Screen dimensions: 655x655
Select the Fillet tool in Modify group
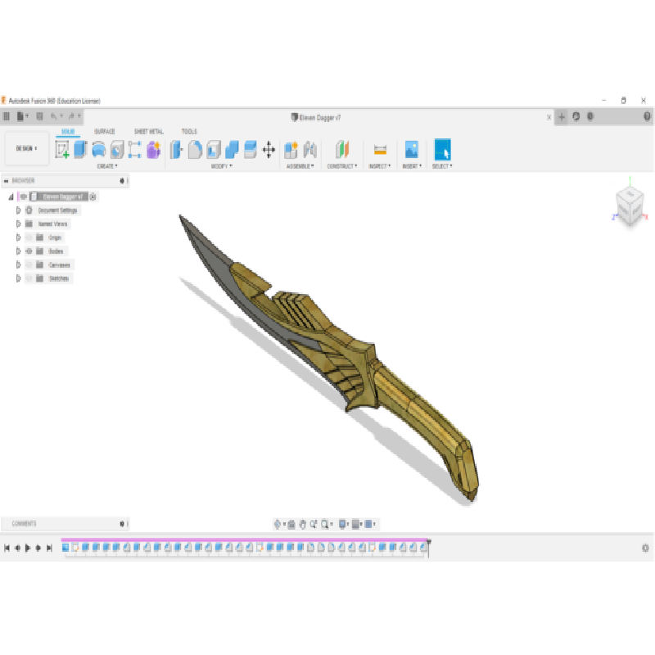pos(195,150)
